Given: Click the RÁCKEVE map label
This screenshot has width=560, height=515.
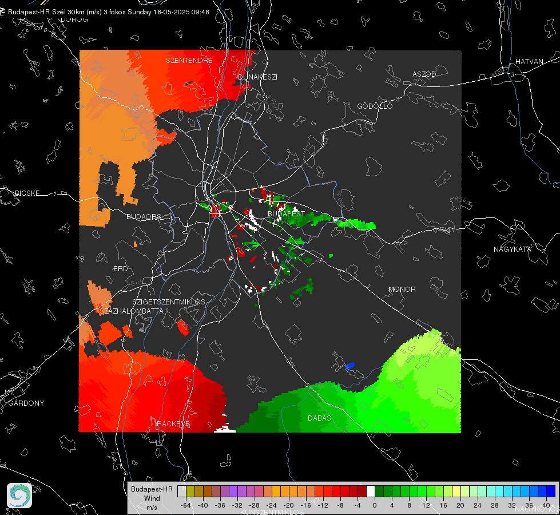Looking at the screenshot, I should pyautogui.click(x=173, y=423).
